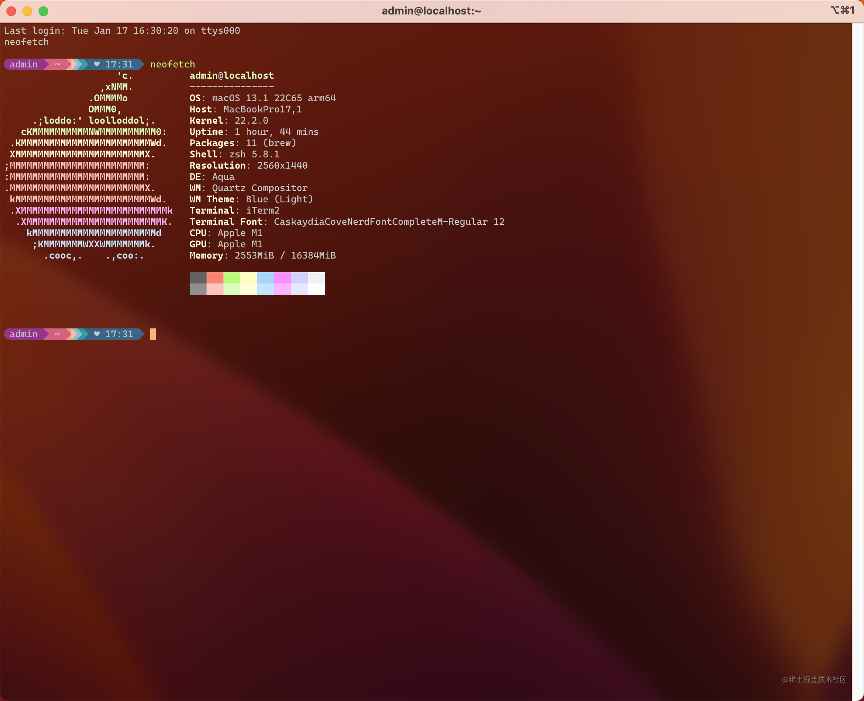864x701 pixels.
Task: Click the window title admin@localhost:~
Action: tap(431, 11)
